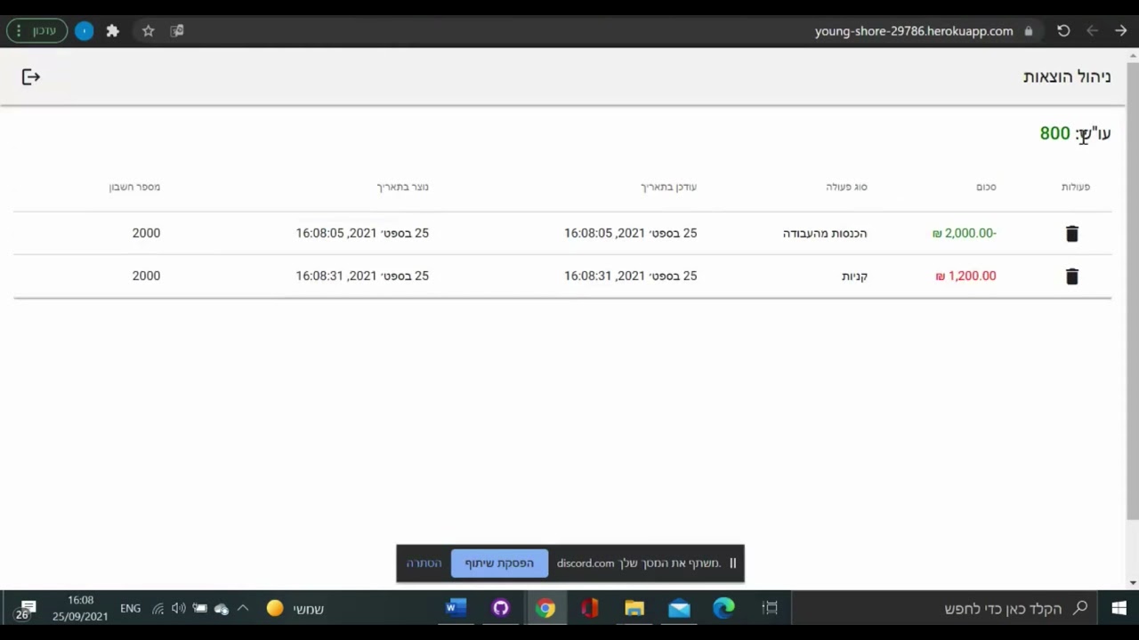This screenshot has width=1139, height=640.
Task: Click the account number in קניות row
Action: pyautogui.click(x=146, y=276)
